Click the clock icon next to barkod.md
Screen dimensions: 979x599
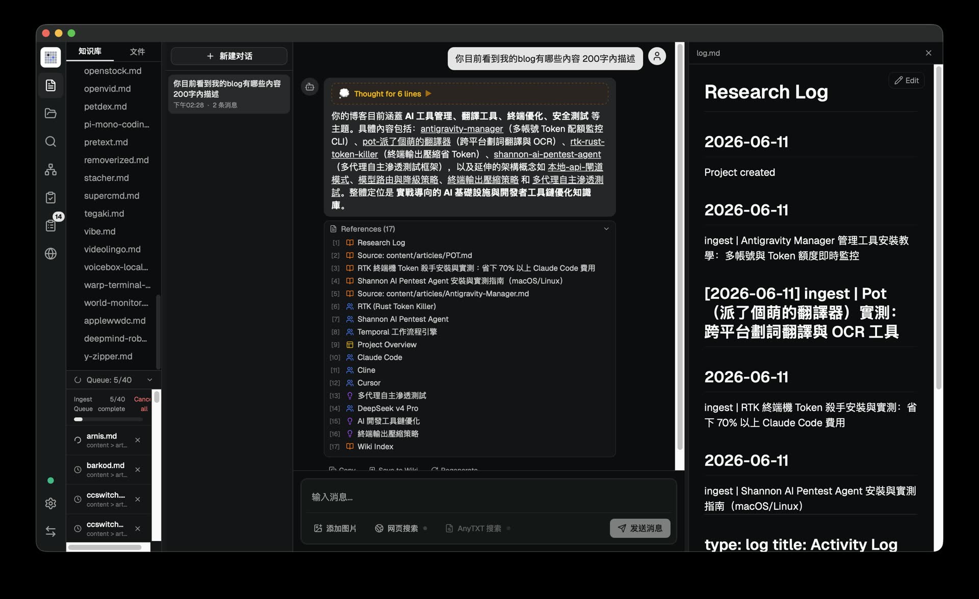(x=78, y=470)
